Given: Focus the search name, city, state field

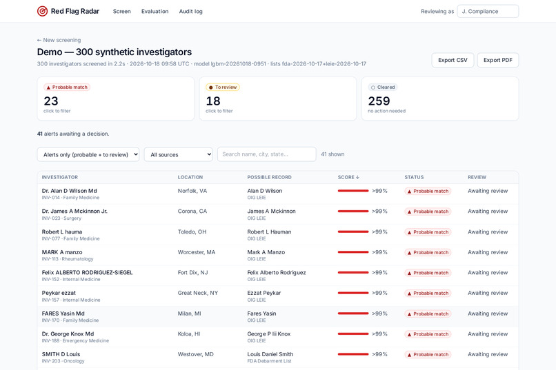Looking at the screenshot, I should [267, 154].
